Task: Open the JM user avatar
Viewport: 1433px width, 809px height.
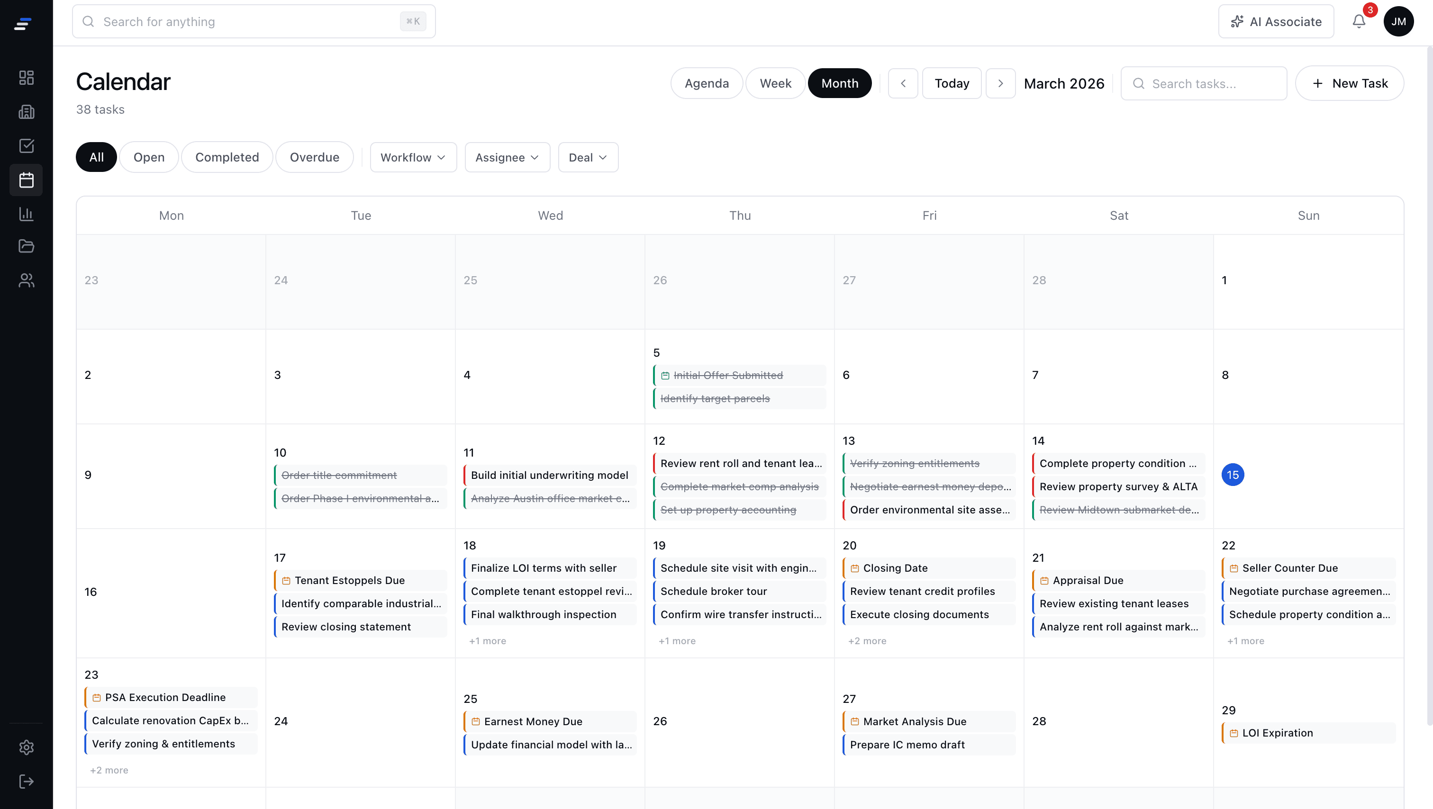Action: 1398,22
